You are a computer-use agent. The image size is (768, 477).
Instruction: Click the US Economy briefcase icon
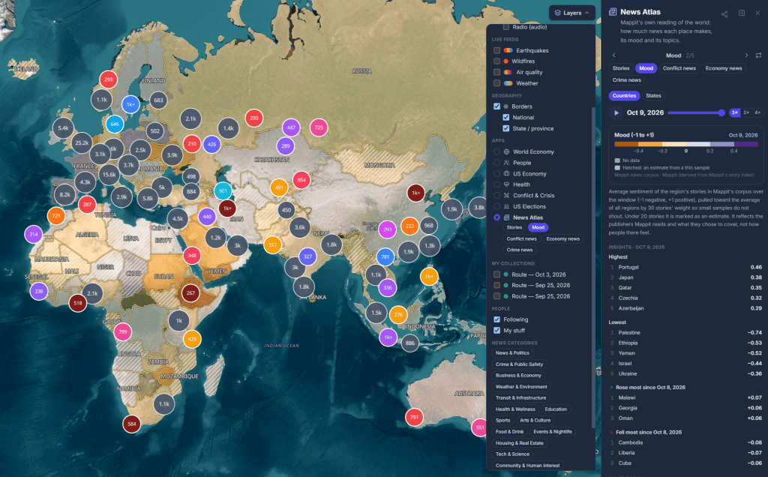(506, 174)
